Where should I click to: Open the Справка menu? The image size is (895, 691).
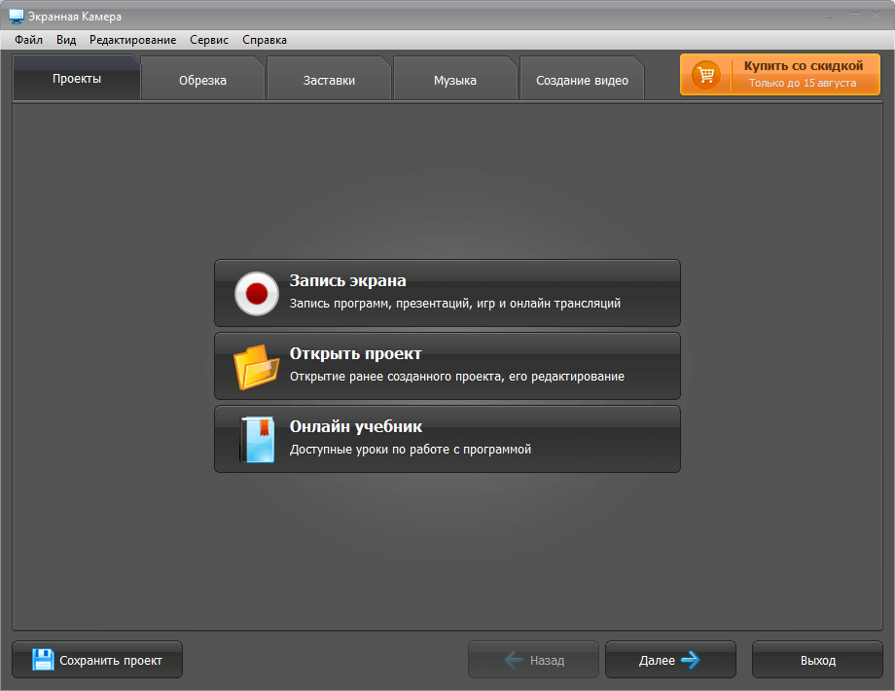(265, 40)
